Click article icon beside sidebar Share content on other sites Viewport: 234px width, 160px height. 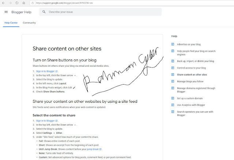[x=173, y=74]
